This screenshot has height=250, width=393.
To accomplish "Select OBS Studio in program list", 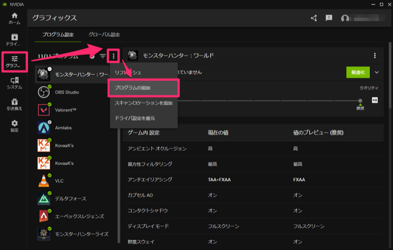I will click(76, 92).
